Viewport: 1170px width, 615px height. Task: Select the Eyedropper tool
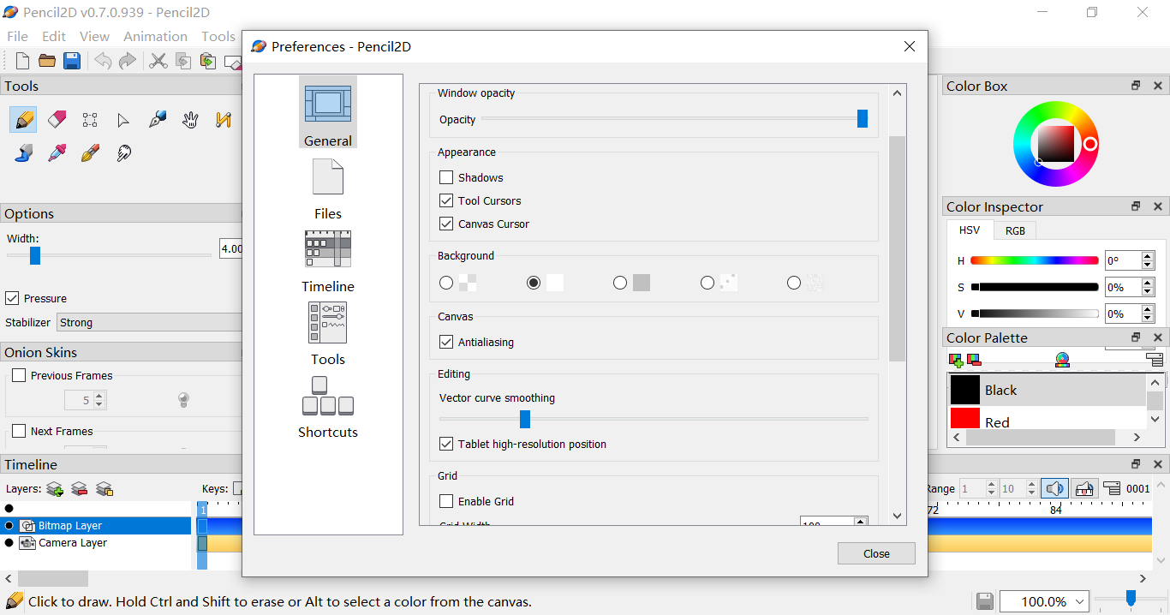click(57, 153)
